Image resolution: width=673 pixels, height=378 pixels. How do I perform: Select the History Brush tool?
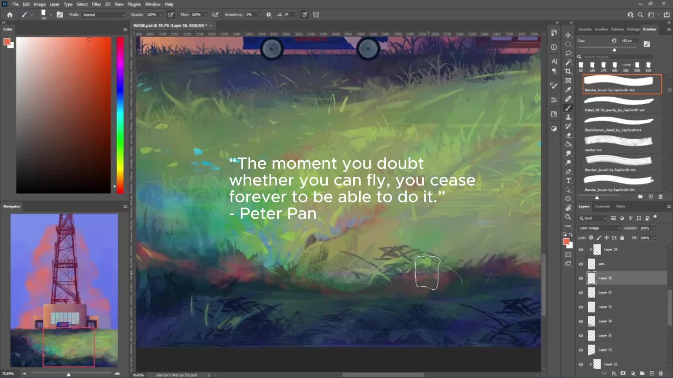(x=568, y=126)
